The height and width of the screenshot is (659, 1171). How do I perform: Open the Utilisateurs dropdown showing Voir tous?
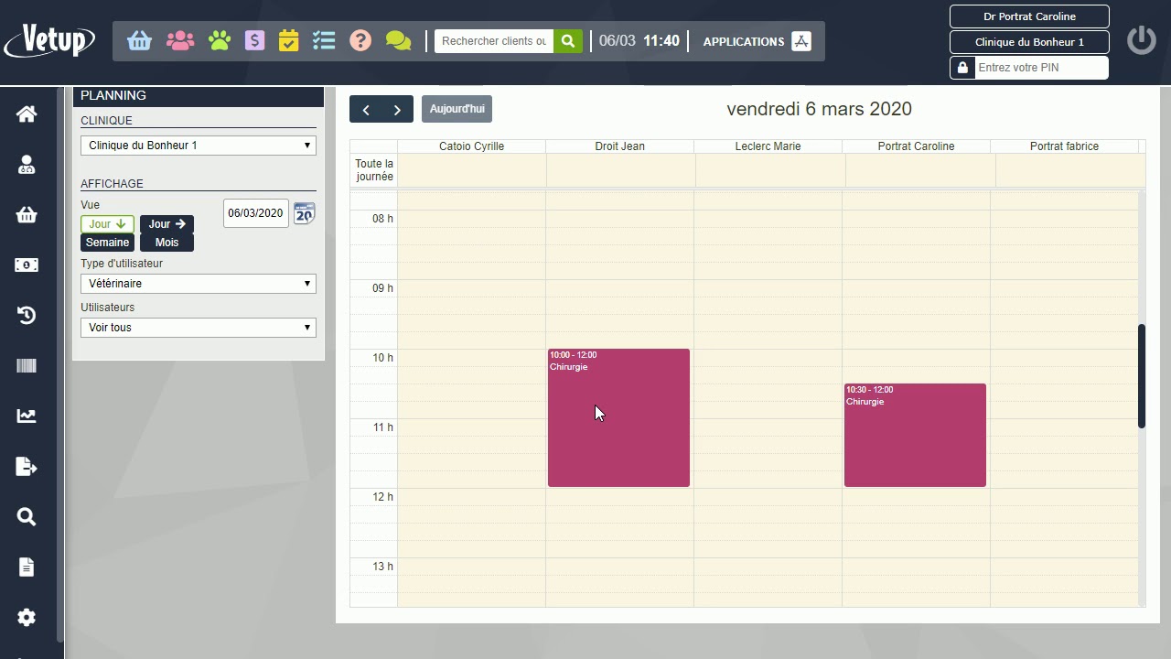(198, 327)
